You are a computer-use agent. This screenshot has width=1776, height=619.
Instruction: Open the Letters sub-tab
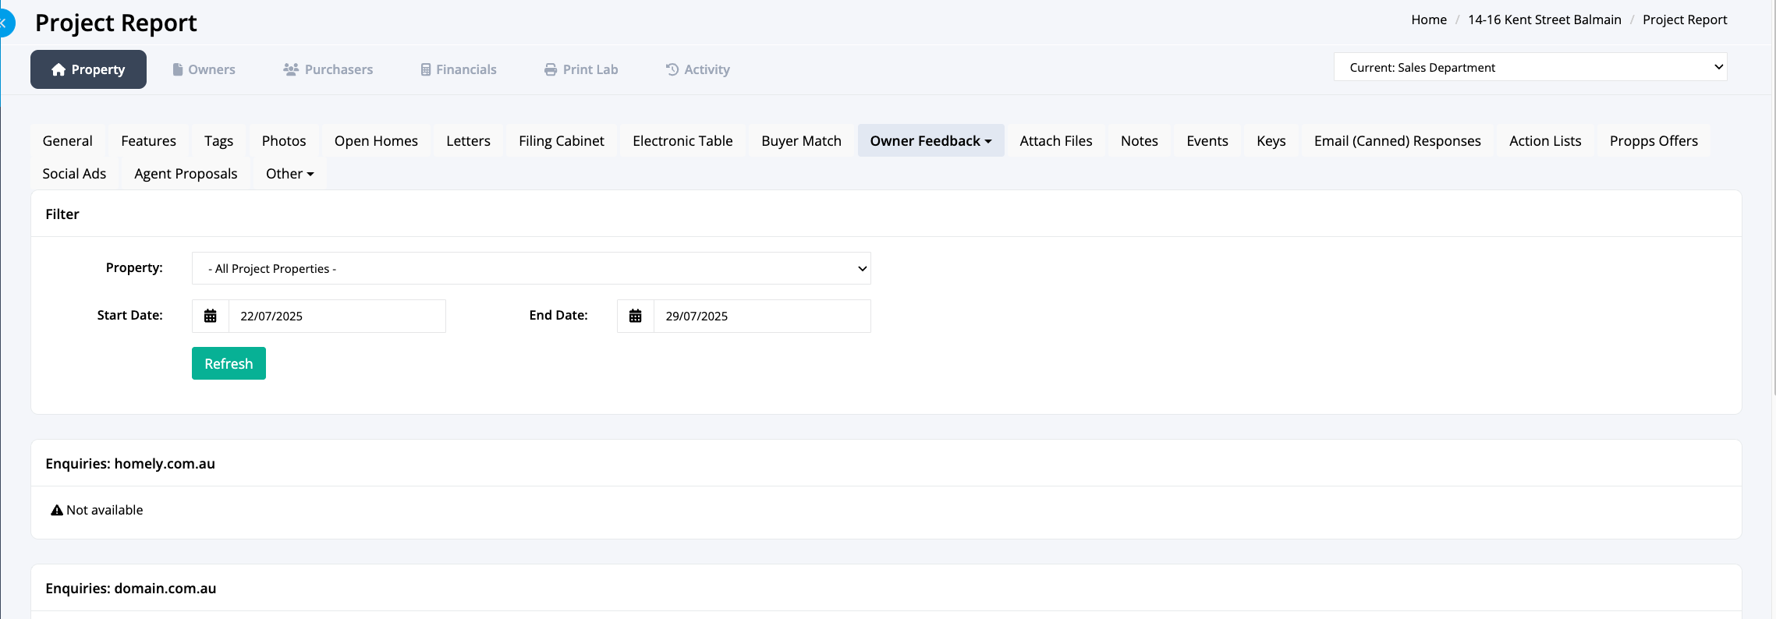click(x=468, y=140)
